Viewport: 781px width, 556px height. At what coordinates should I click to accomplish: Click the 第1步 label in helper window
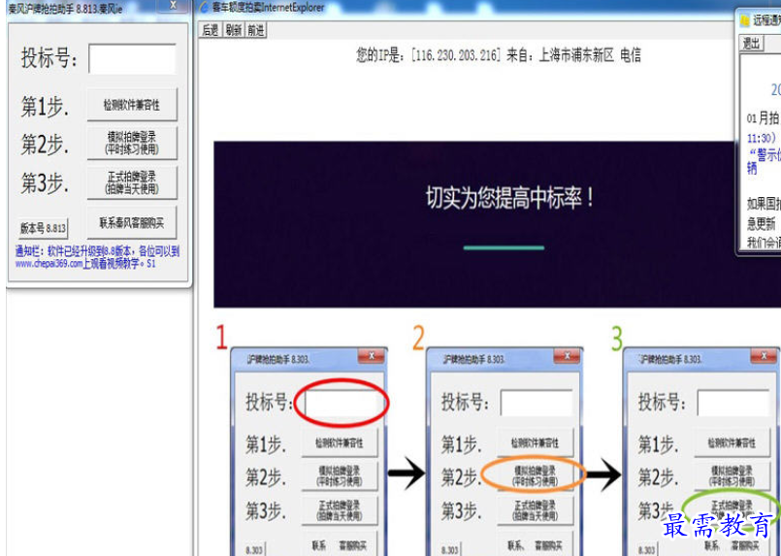click(45, 106)
